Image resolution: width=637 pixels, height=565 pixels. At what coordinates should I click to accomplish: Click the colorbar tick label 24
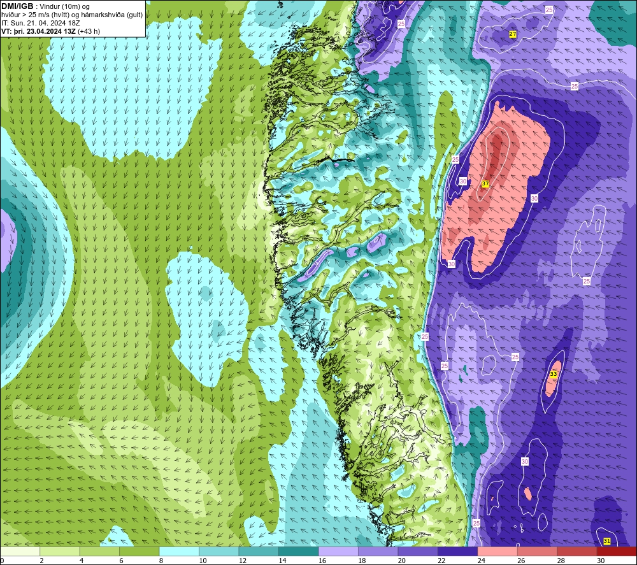pos(482,561)
